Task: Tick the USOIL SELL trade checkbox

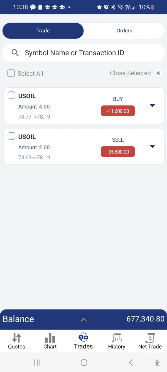Action: pyautogui.click(x=11, y=136)
